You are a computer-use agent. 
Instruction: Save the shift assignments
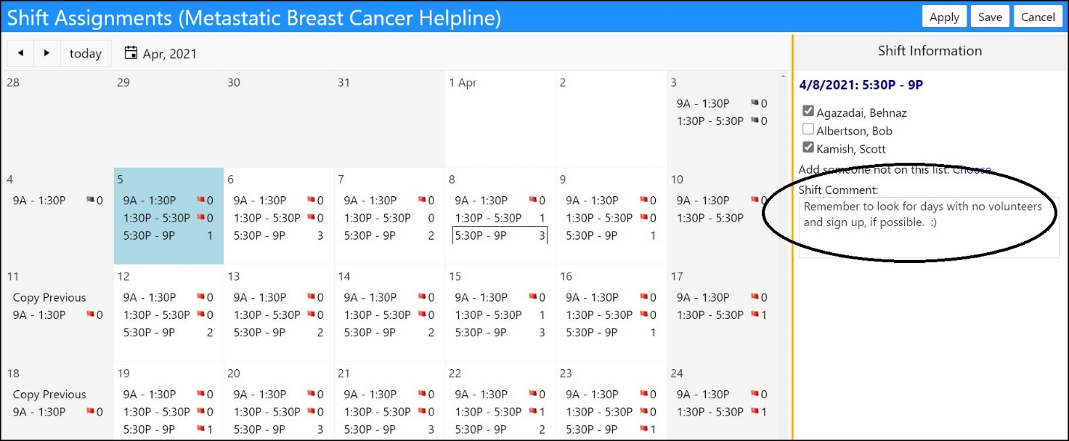click(990, 16)
